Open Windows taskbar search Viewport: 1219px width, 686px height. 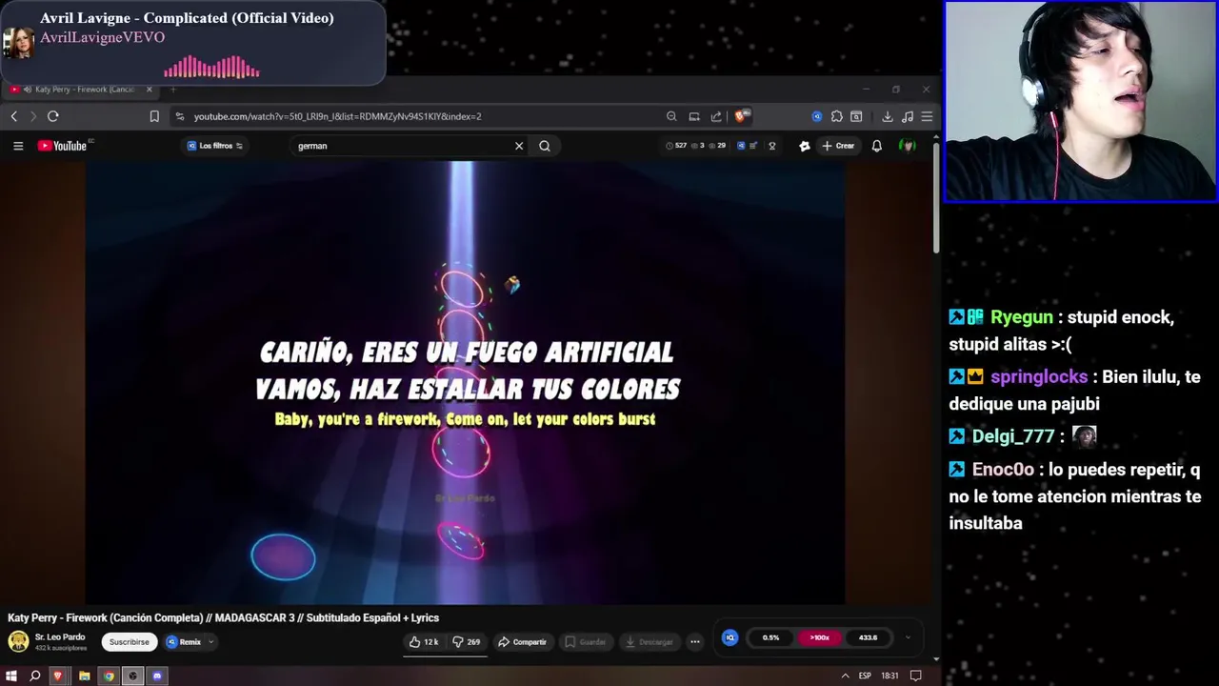coord(35,676)
